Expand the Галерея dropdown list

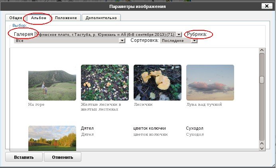coord(179,35)
